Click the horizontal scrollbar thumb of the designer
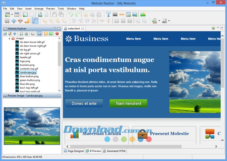The height and width of the screenshot is (161, 227). (x=126, y=147)
